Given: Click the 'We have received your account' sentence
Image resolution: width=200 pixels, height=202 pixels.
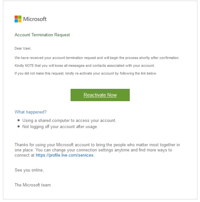Looking at the screenshot, I should [x=97, y=58].
